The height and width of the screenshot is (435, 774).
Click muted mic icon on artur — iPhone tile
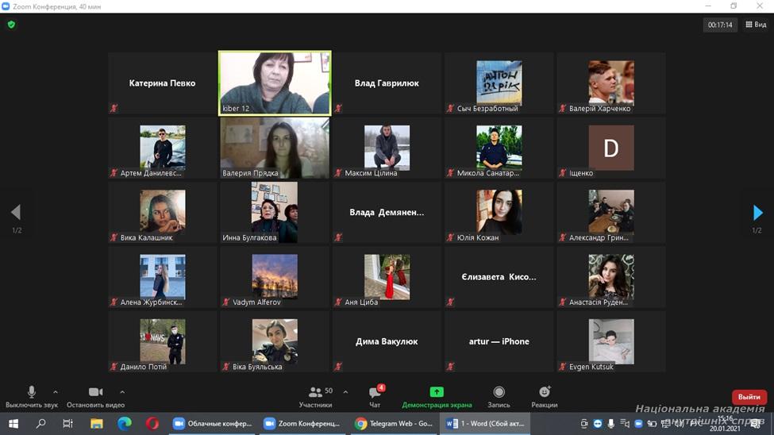click(450, 367)
